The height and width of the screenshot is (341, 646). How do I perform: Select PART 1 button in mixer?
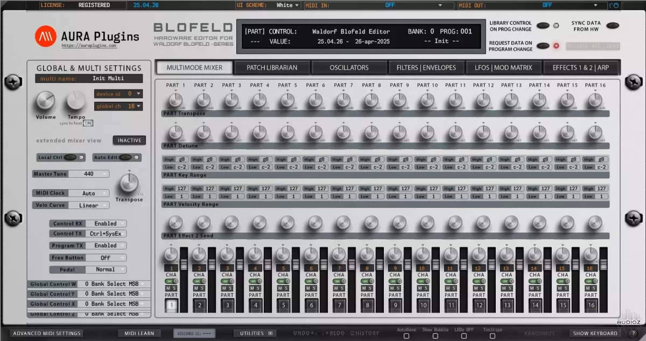tap(171, 305)
